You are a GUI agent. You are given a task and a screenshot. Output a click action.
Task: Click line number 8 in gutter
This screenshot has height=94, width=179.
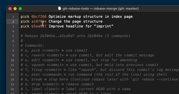(13, 51)
